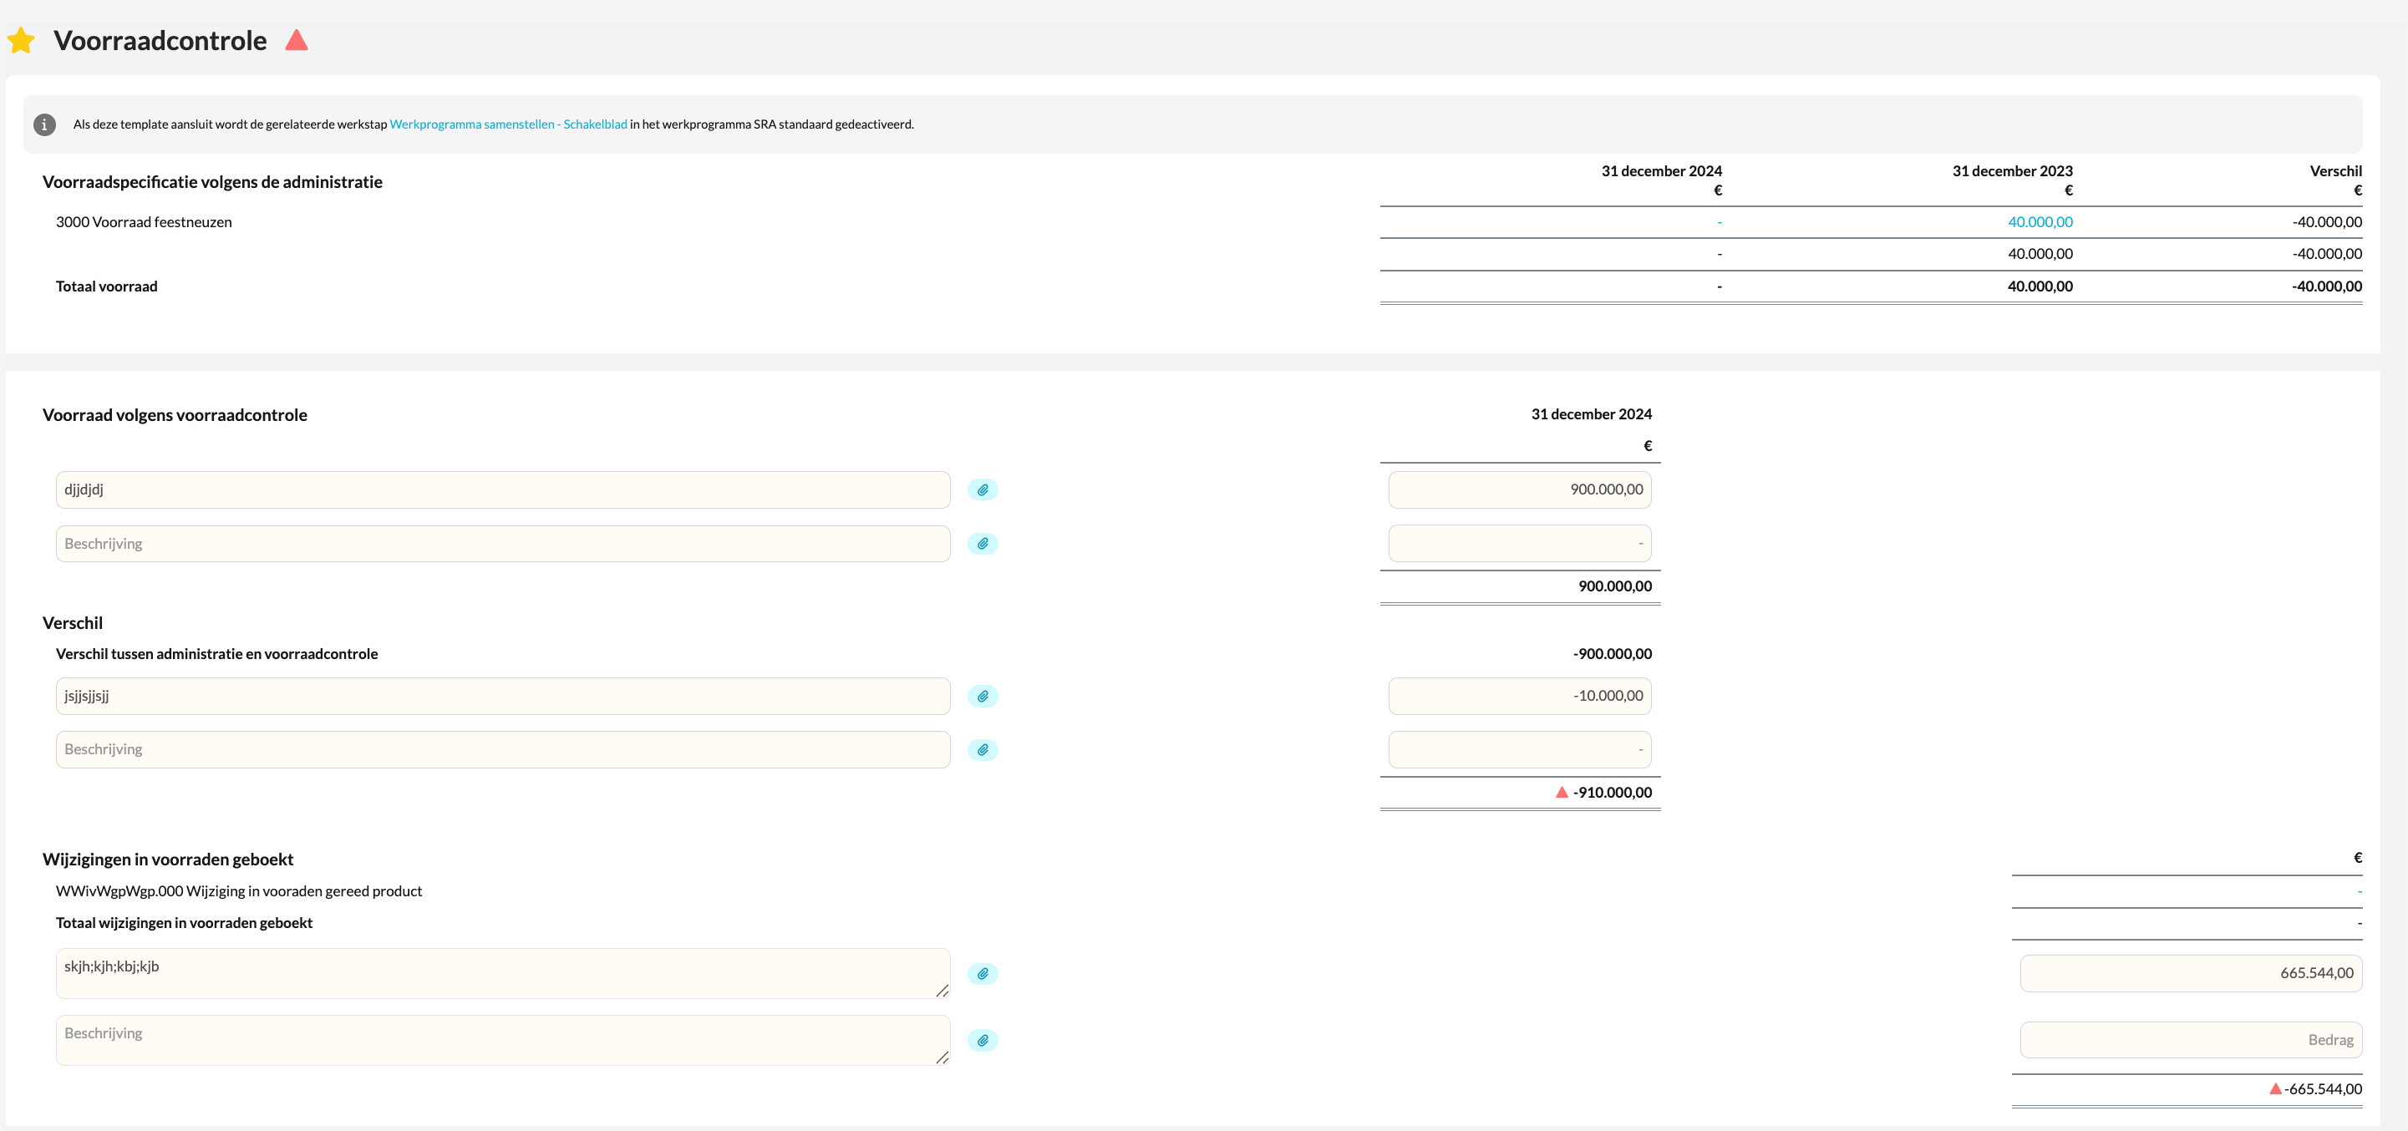Image resolution: width=2408 pixels, height=1131 pixels.
Task: Click the info icon in the notice bar
Action: 44,124
